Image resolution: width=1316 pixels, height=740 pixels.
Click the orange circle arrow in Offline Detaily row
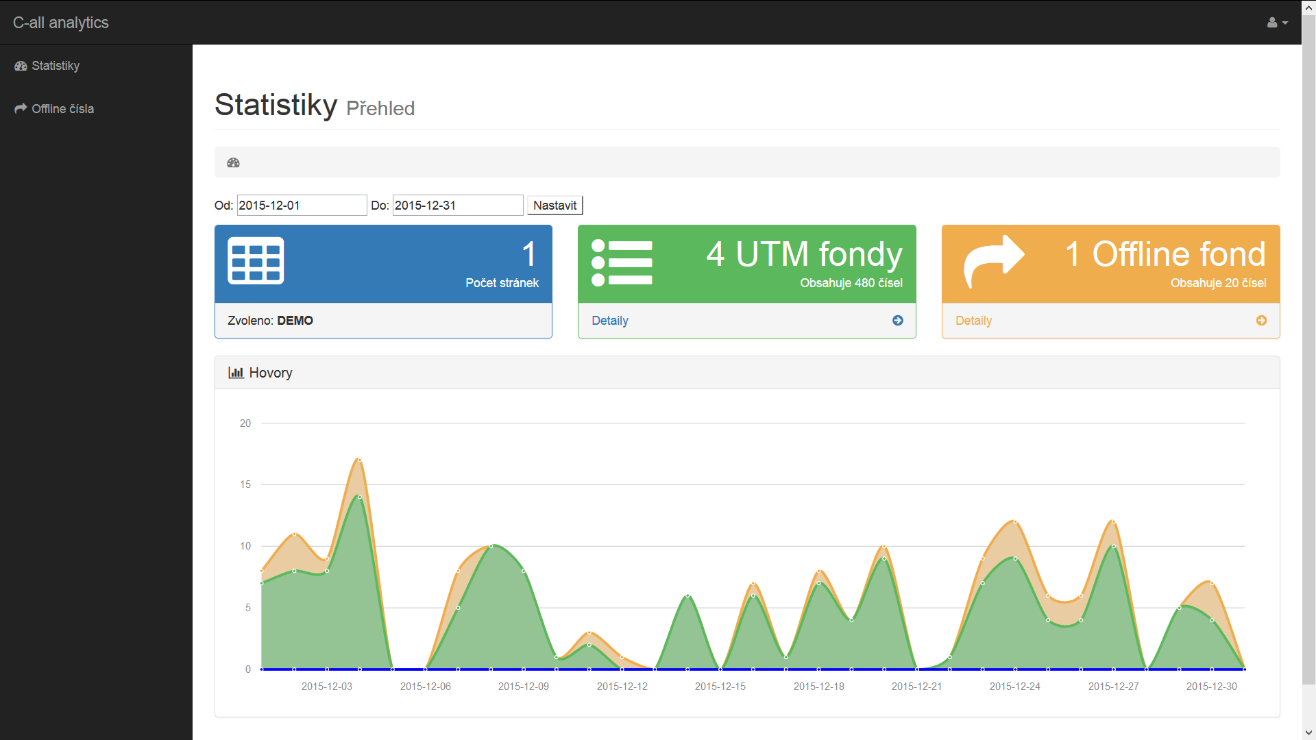pos(1260,321)
